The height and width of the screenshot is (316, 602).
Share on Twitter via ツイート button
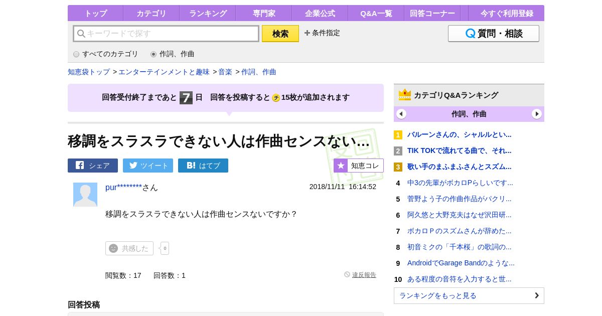click(x=148, y=166)
